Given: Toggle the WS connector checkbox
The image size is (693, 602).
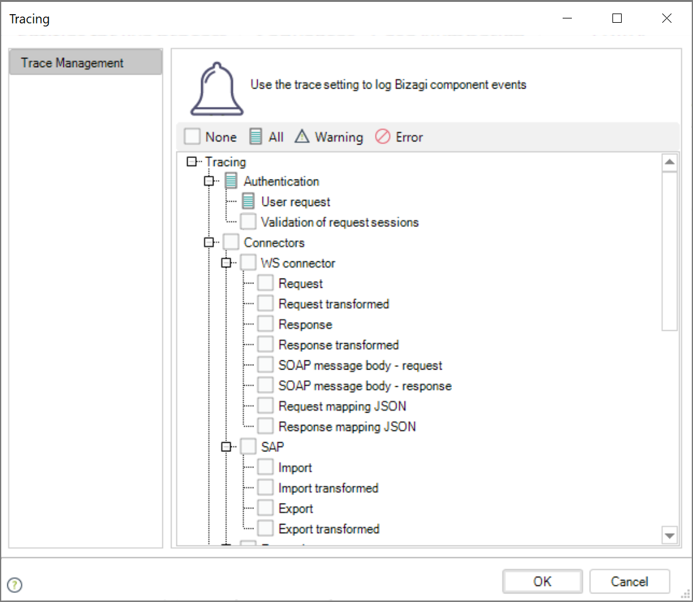Looking at the screenshot, I should pos(248,262).
